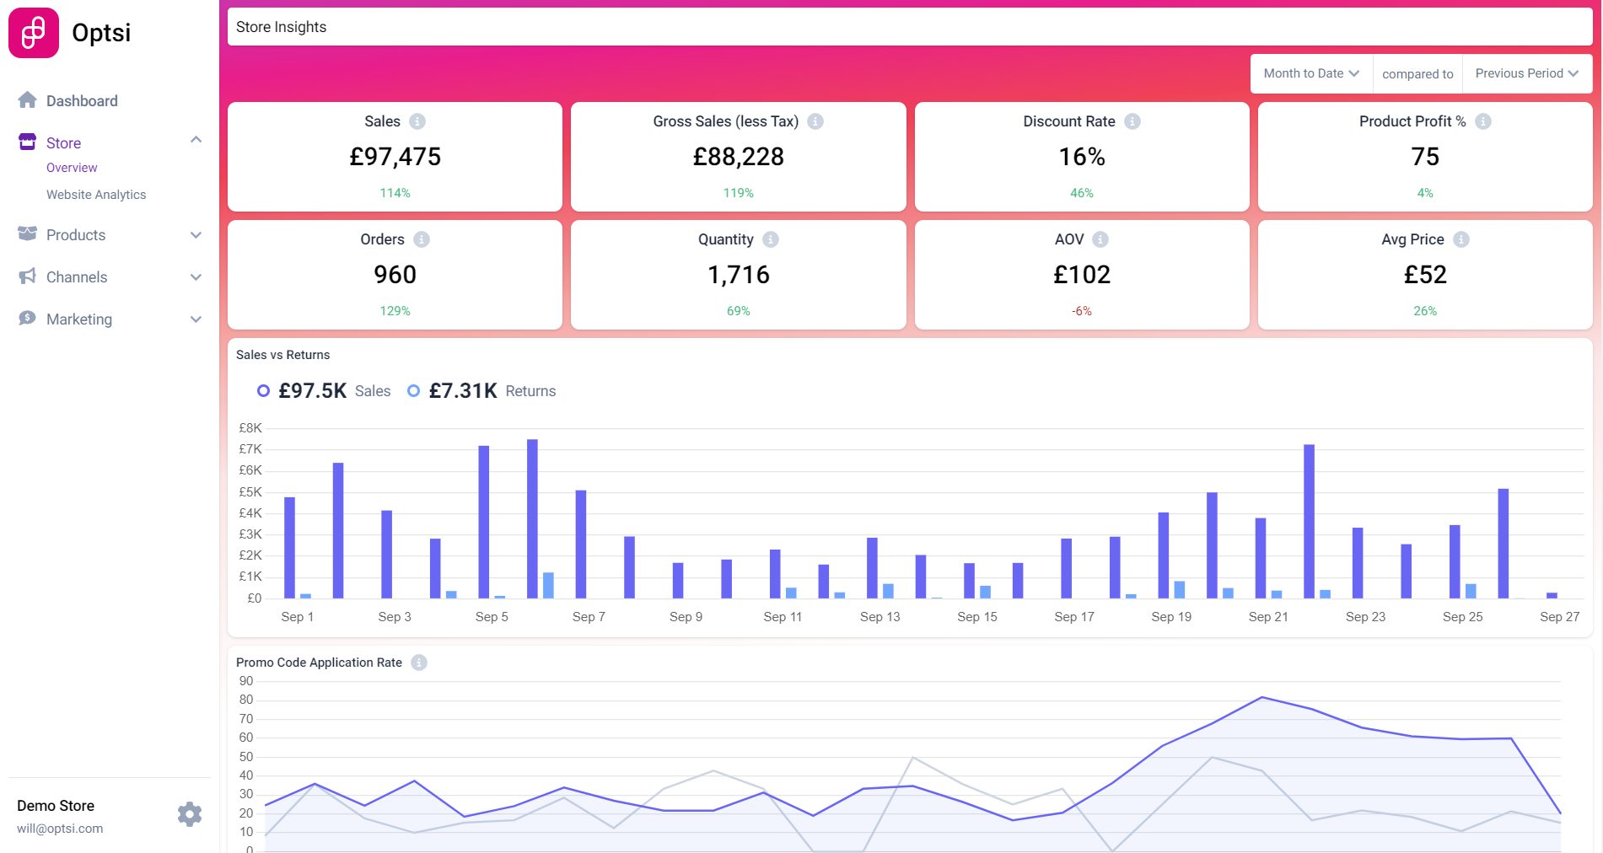Click the Sales vs Returns heading
1603x853 pixels.
282,355
